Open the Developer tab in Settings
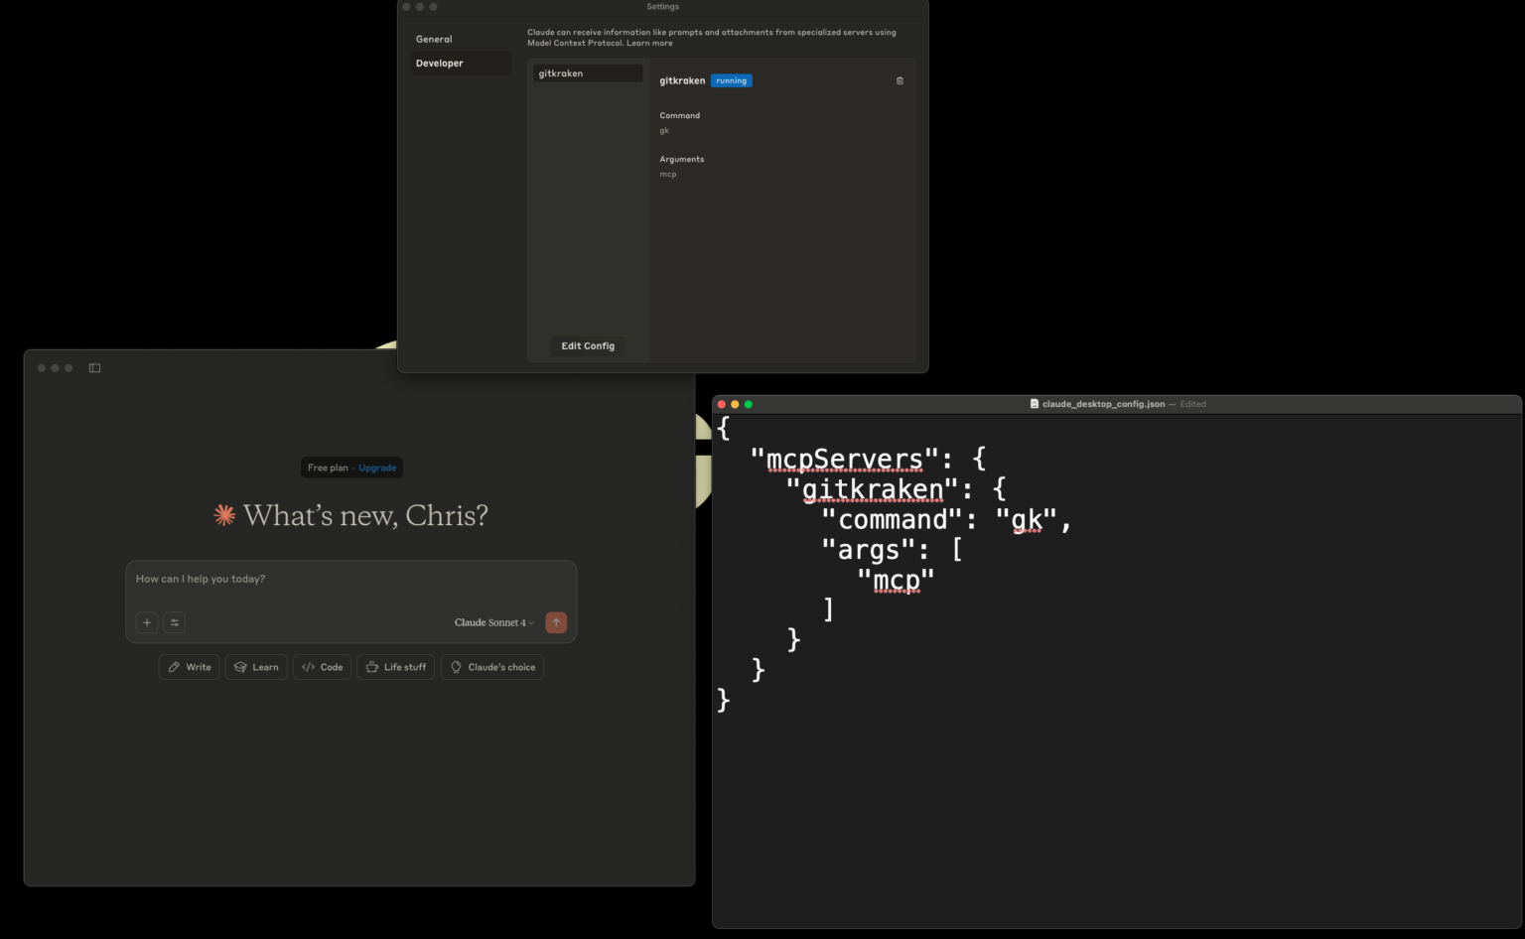This screenshot has width=1525, height=939. pyautogui.click(x=439, y=63)
